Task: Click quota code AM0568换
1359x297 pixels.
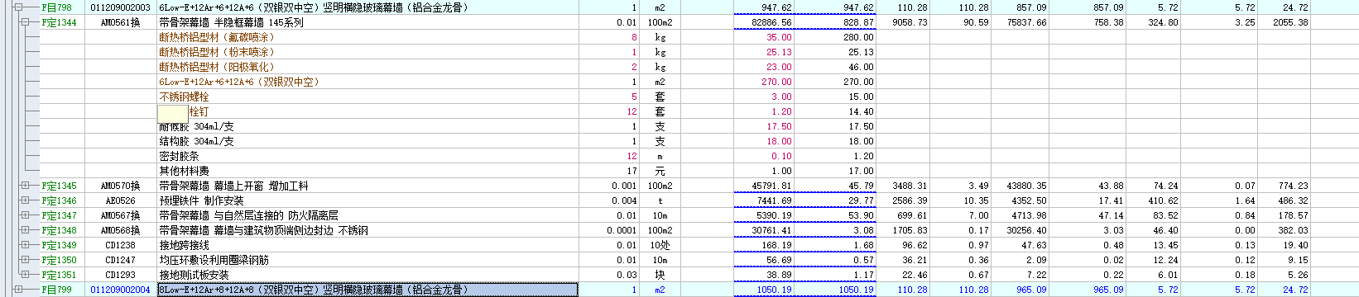Action: (121, 230)
